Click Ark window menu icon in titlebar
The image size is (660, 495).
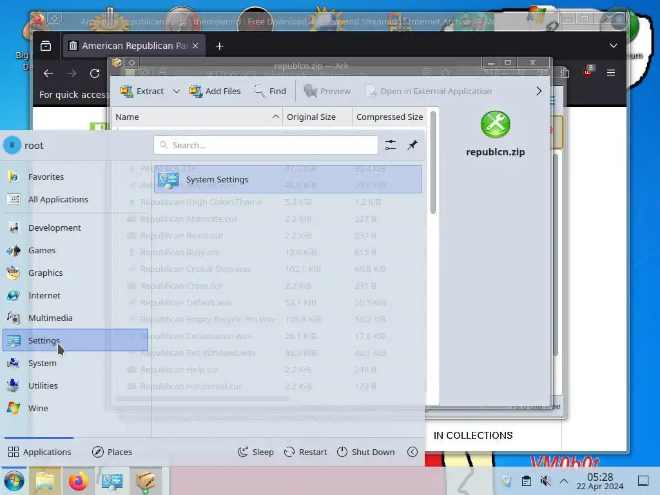click(x=117, y=63)
